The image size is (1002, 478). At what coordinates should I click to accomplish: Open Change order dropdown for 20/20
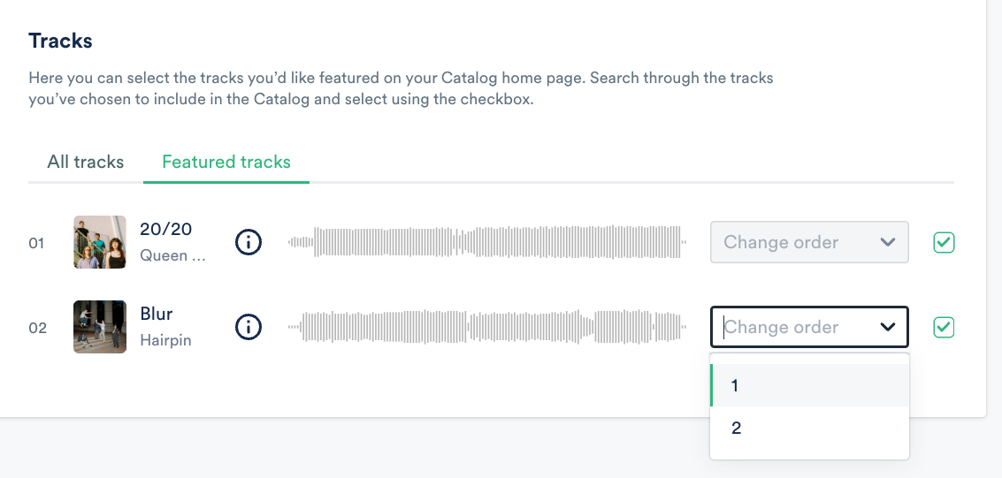pos(809,242)
